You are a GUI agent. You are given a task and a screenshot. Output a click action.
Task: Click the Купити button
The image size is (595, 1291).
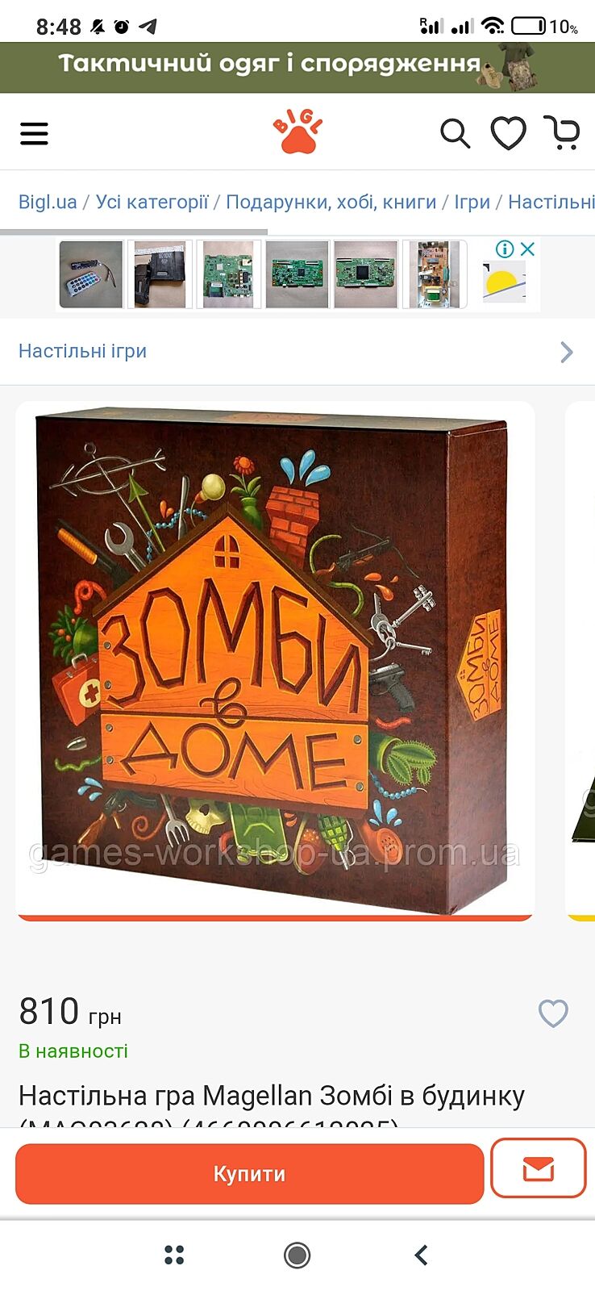249,1174
